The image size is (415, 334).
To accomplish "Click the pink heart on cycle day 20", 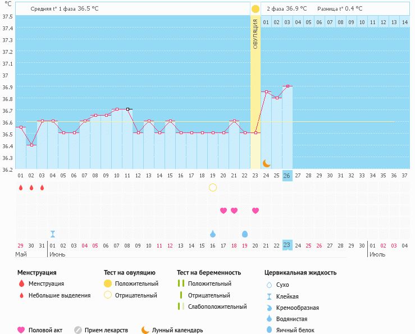I will point(224,211).
